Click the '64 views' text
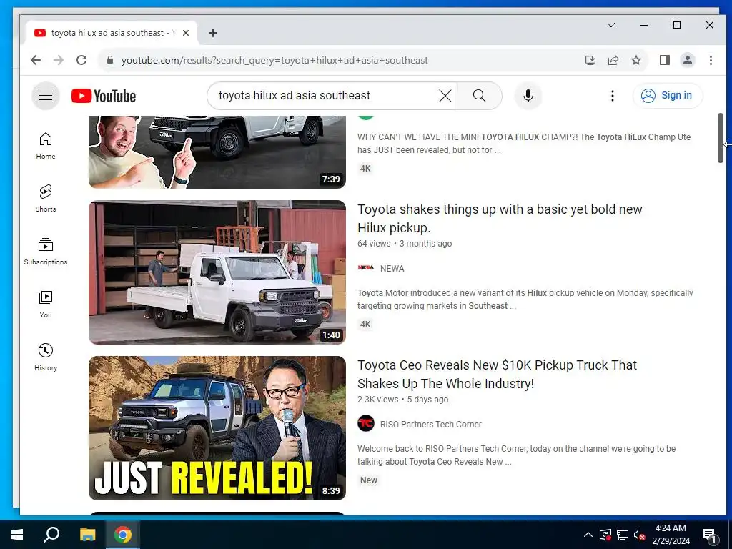 [374, 243]
